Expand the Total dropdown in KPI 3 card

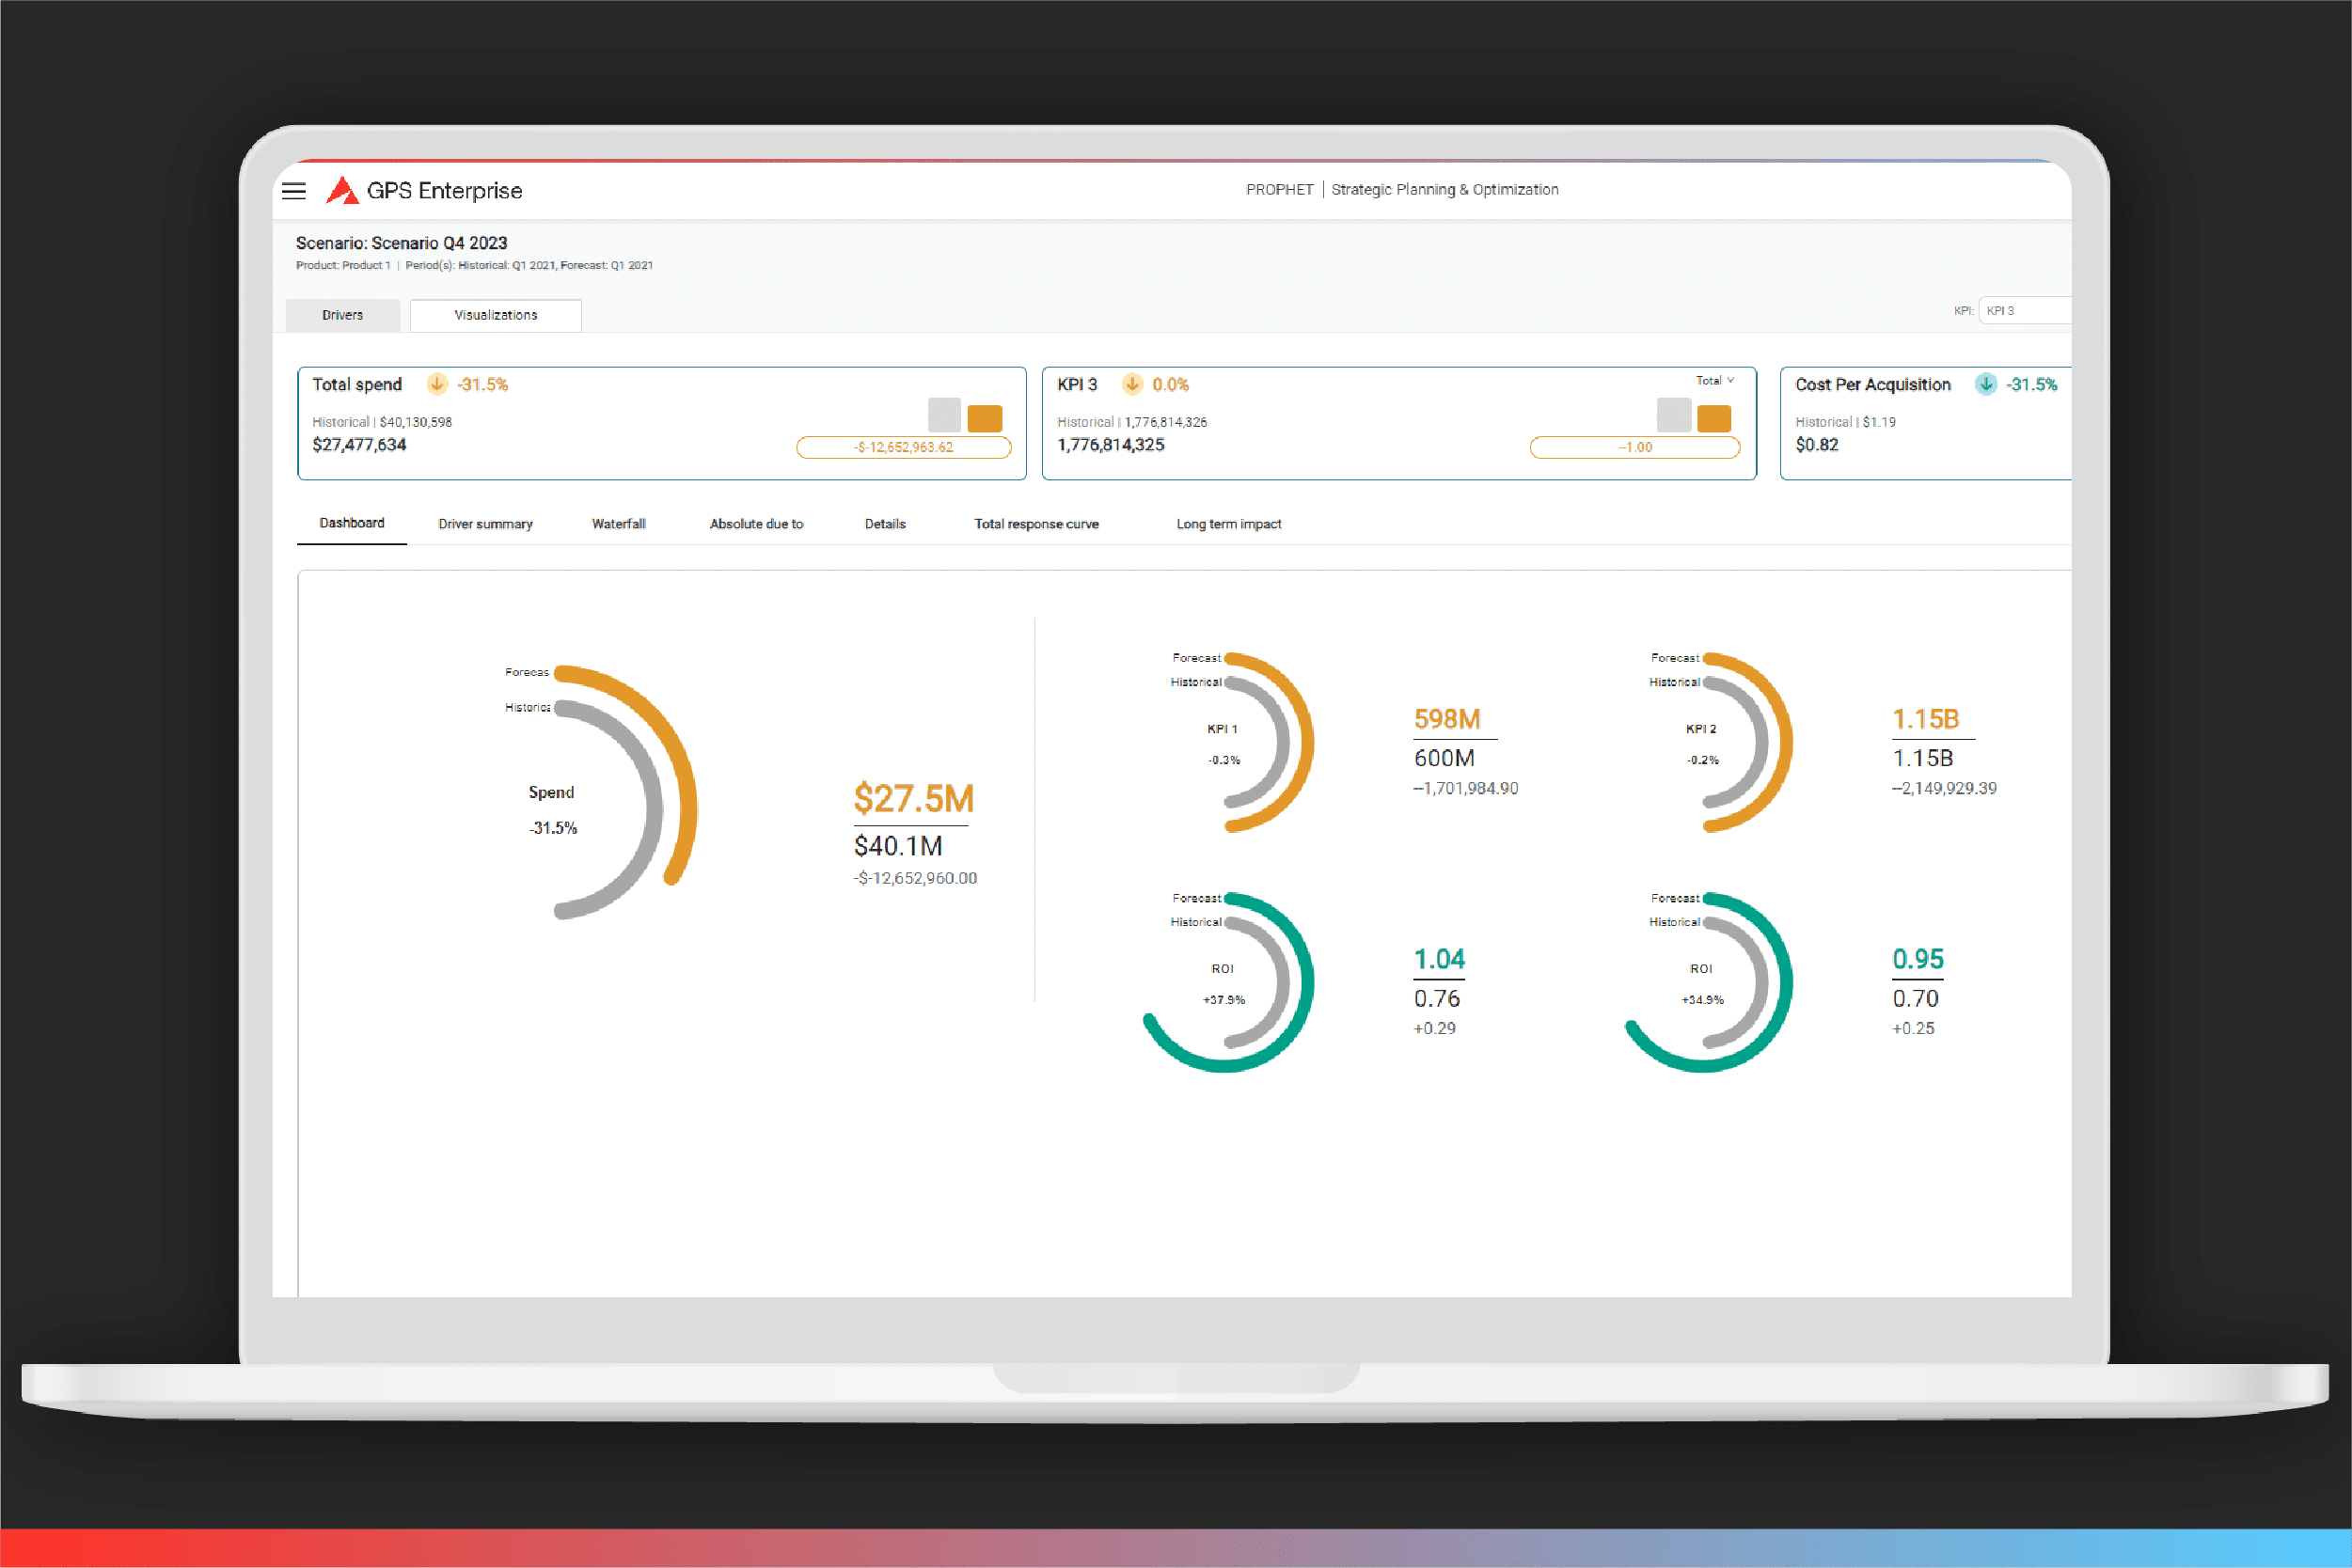(x=1714, y=381)
